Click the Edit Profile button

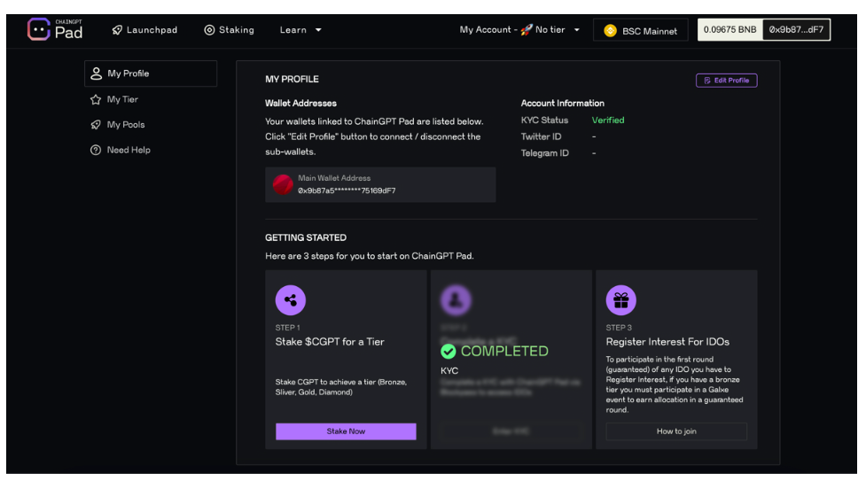pos(726,81)
